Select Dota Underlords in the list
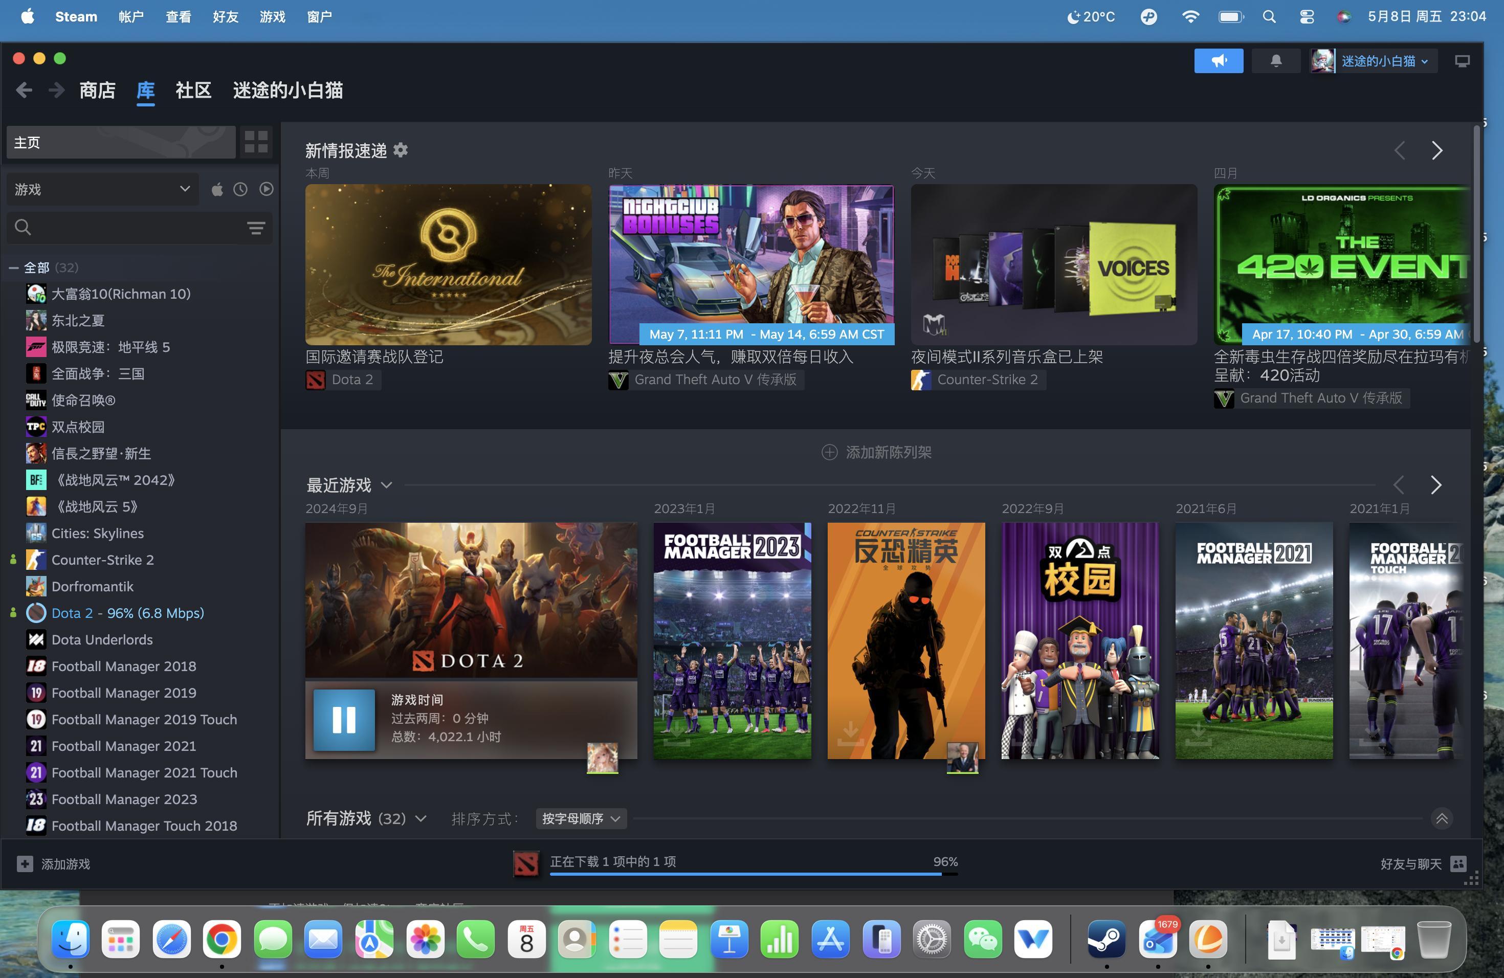 pos(102,639)
